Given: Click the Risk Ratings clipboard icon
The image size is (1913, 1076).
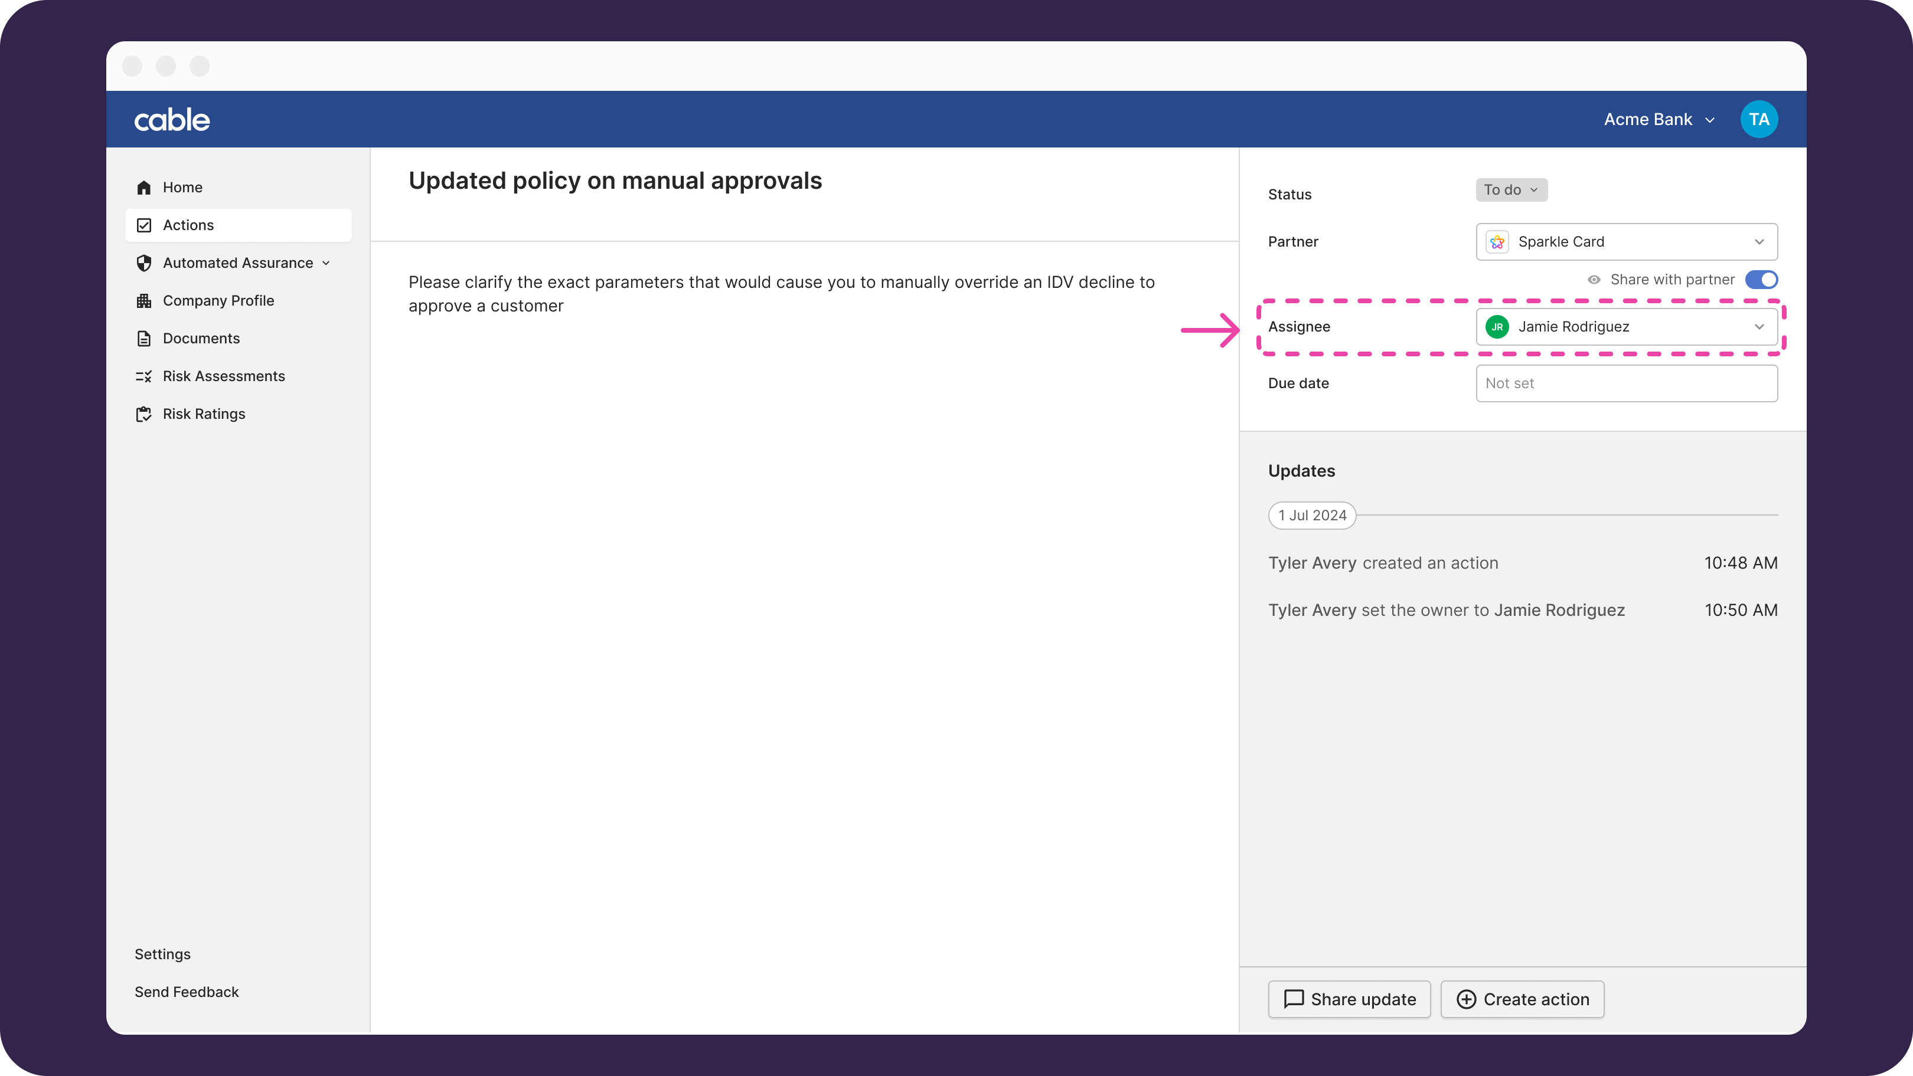Looking at the screenshot, I should pos(144,414).
